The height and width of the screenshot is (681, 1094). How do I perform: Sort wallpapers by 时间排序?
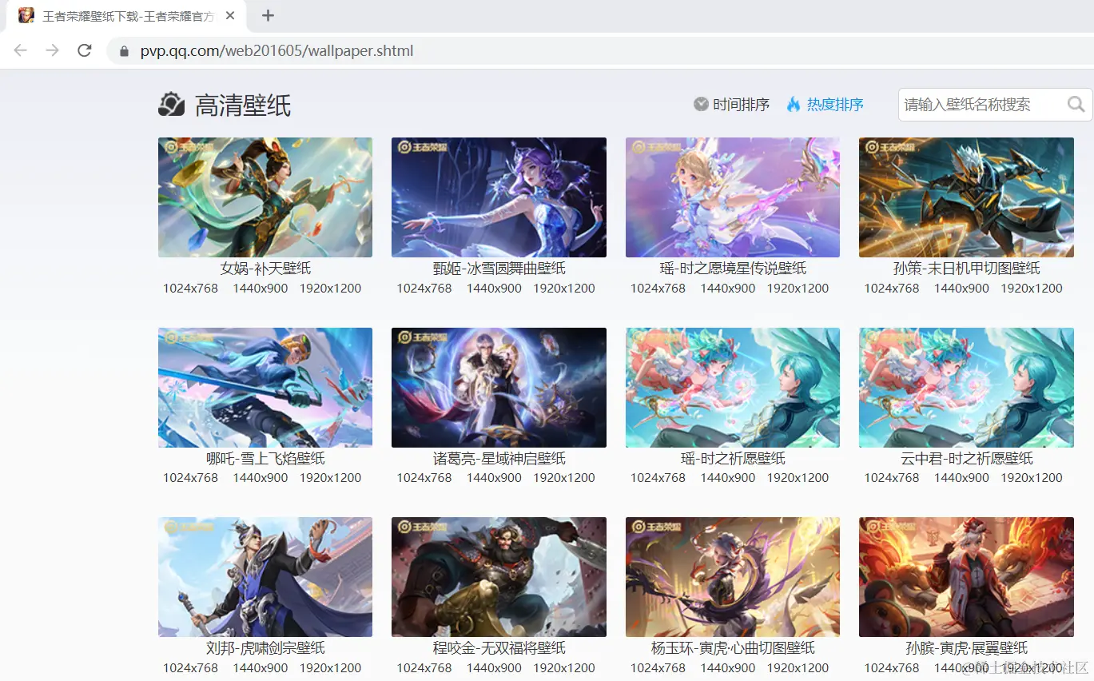pyautogui.click(x=741, y=104)
